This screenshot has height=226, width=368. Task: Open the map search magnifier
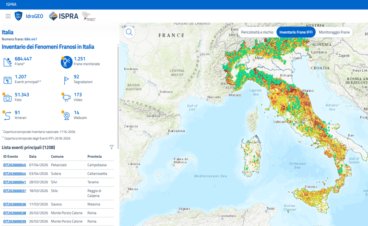pos(129,32)
